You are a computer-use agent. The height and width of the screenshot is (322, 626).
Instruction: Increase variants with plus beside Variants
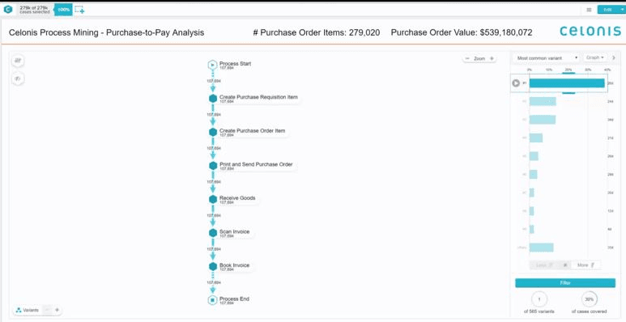(x=57, y=310)
